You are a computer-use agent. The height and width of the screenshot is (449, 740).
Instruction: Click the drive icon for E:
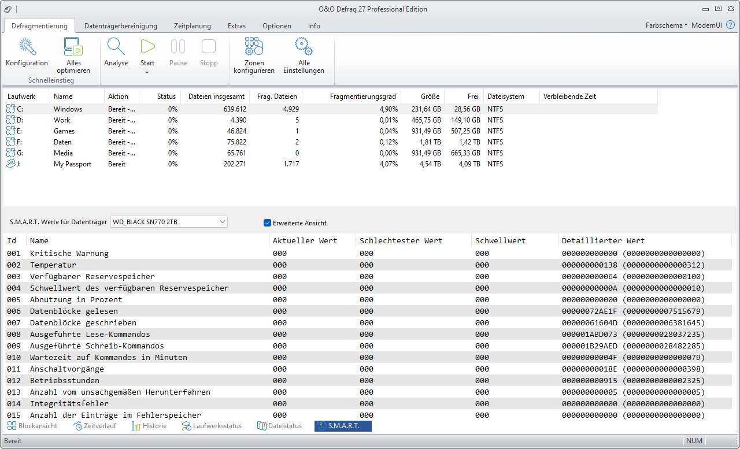click(11, 131)
